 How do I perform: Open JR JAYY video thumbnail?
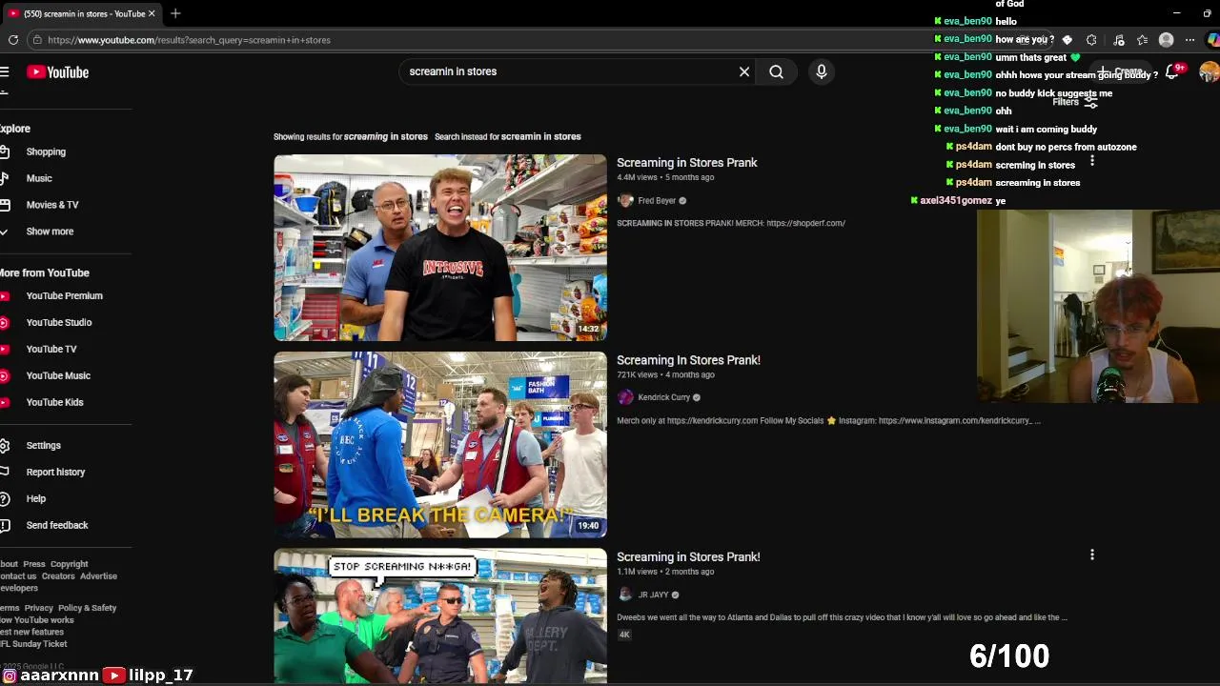point(440,616)
